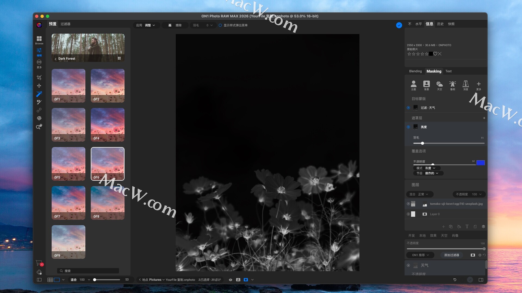
Task: Click the Add Filter button
Action: pyautogui.click(x=451, y=255)
